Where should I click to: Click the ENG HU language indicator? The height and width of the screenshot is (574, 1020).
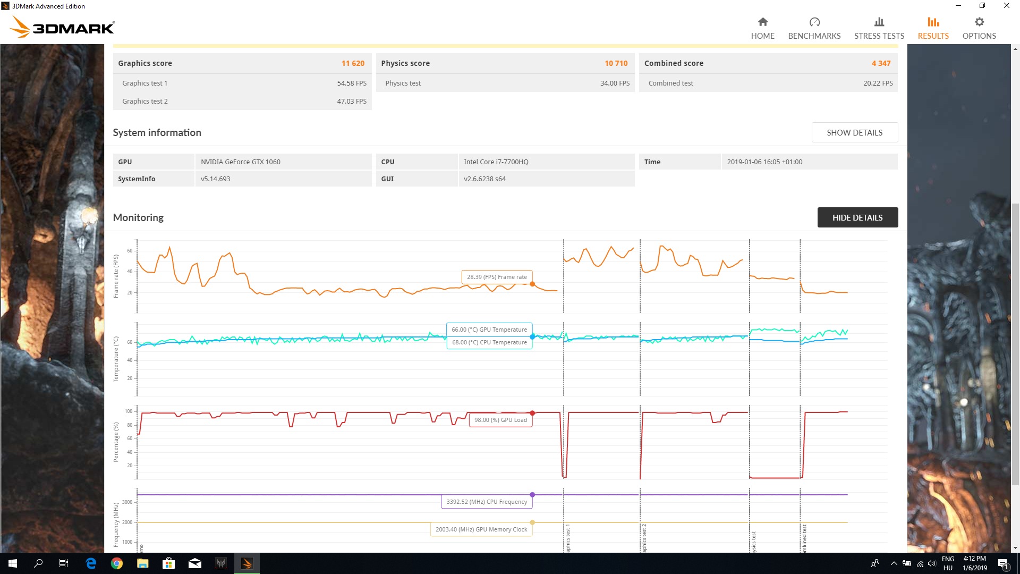pyautogui.click(x=948, y=563)
